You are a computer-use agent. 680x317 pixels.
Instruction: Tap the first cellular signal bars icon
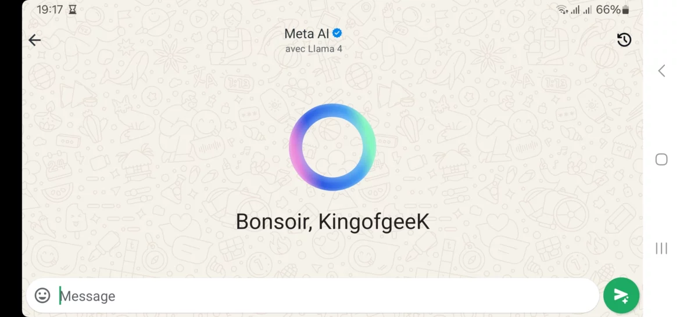(575, 9)
